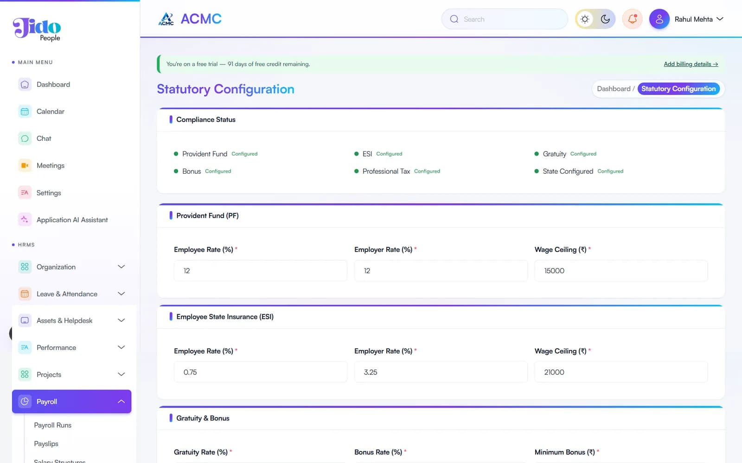Screen dimensions: 742x463
Task: Open Payslips submenu item
Action: (x=46, y=444)
